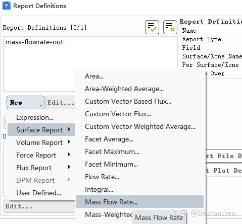Click the bottom Edit... button

39,206
